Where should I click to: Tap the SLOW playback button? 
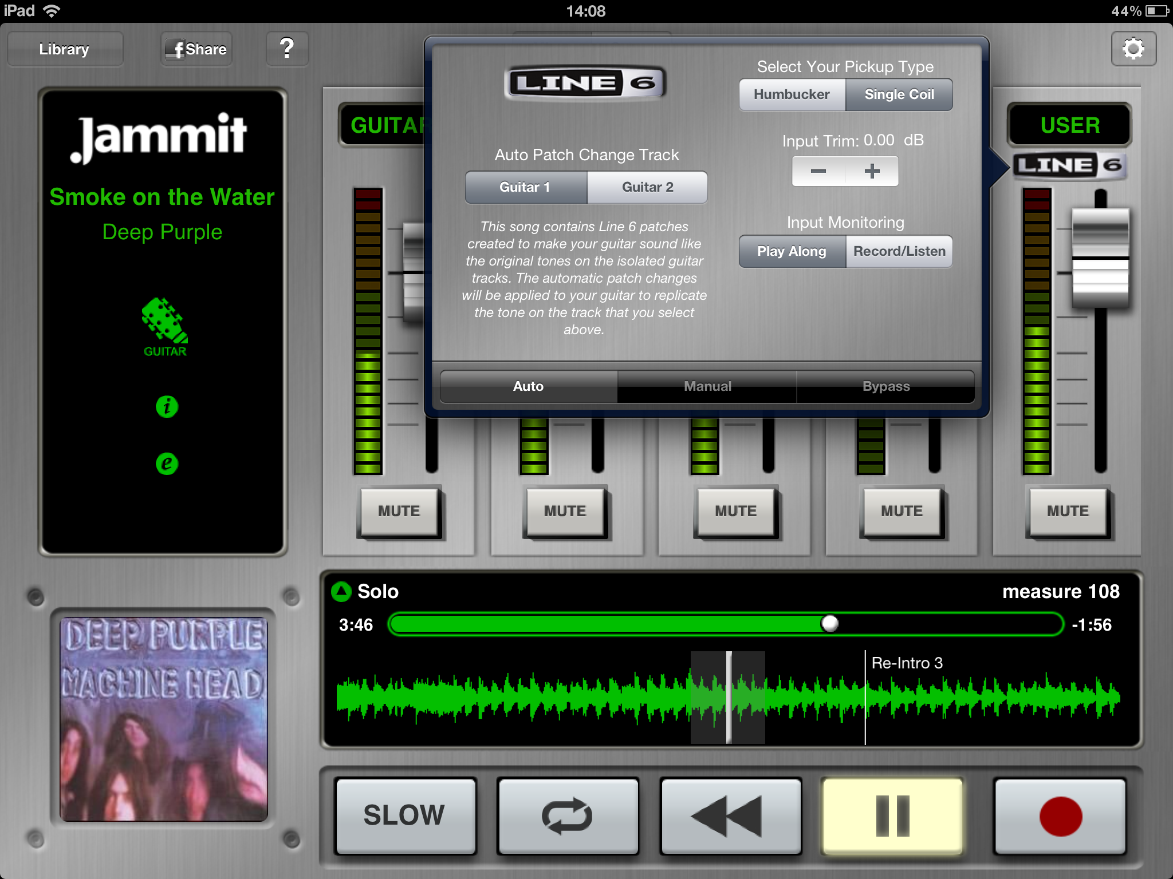[x=405, y=815]
